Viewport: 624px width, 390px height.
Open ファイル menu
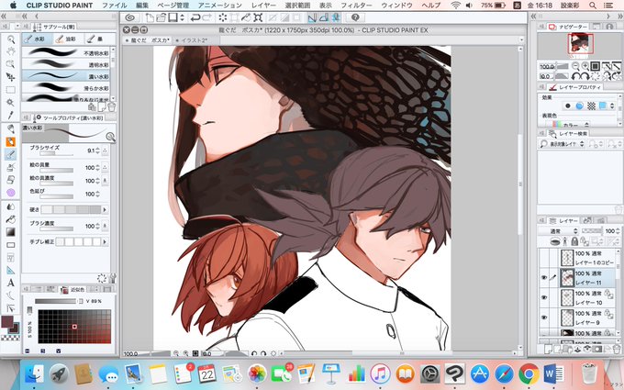click(x=114, y=6)
